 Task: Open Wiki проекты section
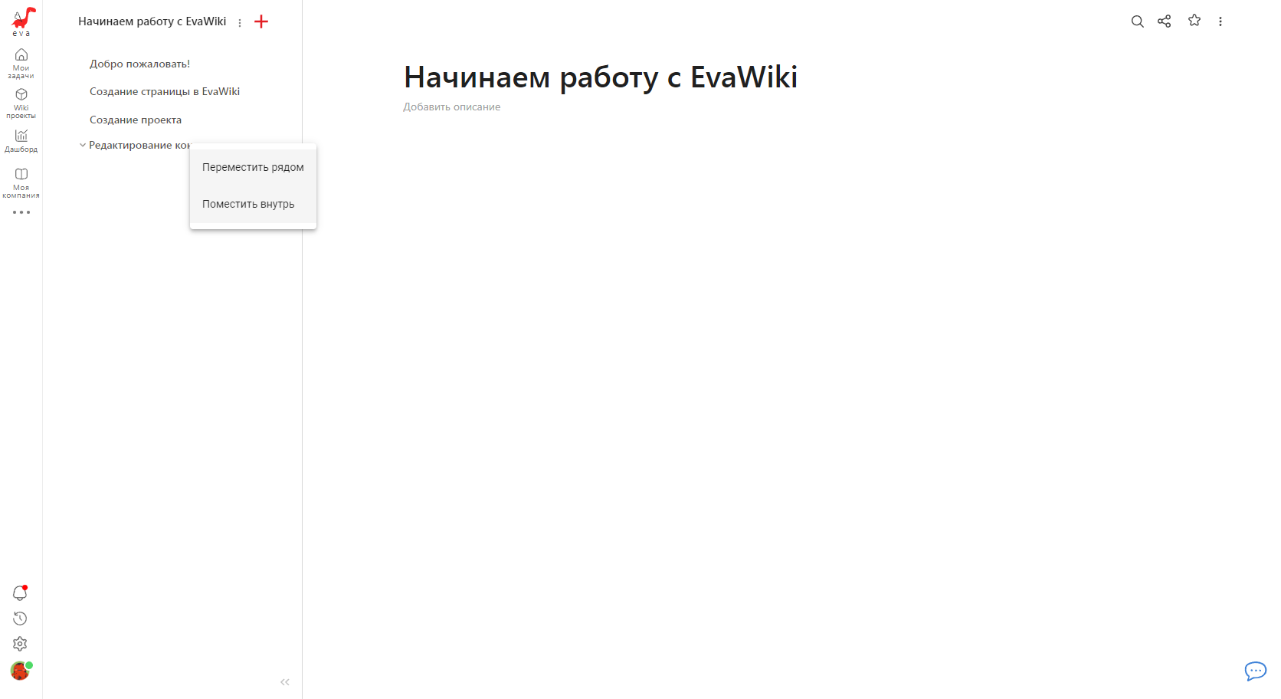pyautogui.click(x=21, y=103)
